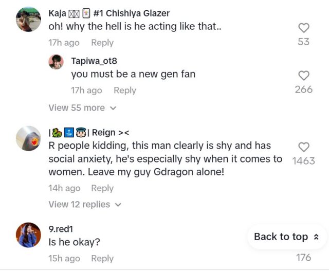Viewport: 329px width, 271px height.
Task: Open Reign's profile avatar
Action: (x=28, y=139)
